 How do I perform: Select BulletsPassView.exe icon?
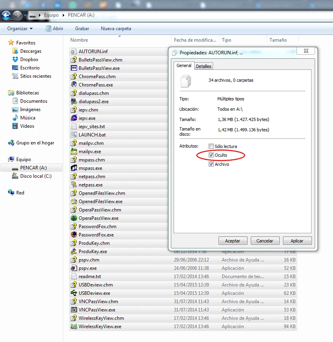[x=74, y=68]
